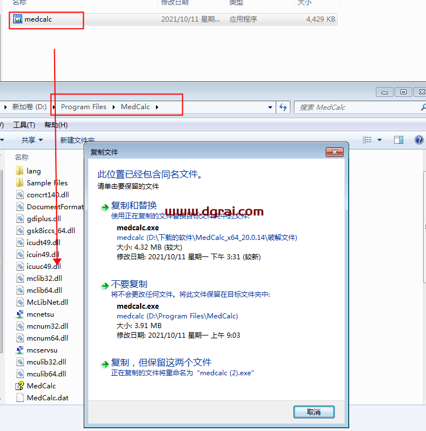Click the 取消 cancel button
The image size is (426, 431).
coord(314,412)
